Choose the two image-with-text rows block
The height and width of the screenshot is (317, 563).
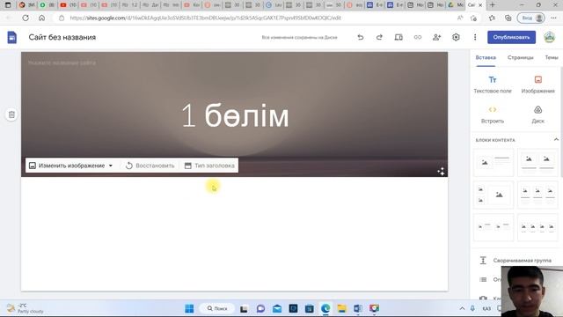point(494,227)
